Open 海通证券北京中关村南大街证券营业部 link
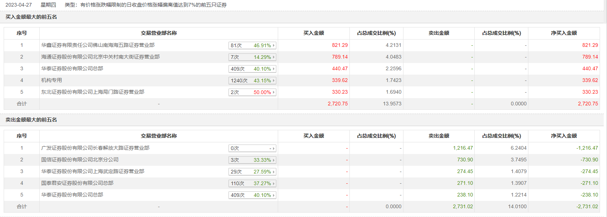Screen dimensions: 607x217 click(x=100, y=57)
